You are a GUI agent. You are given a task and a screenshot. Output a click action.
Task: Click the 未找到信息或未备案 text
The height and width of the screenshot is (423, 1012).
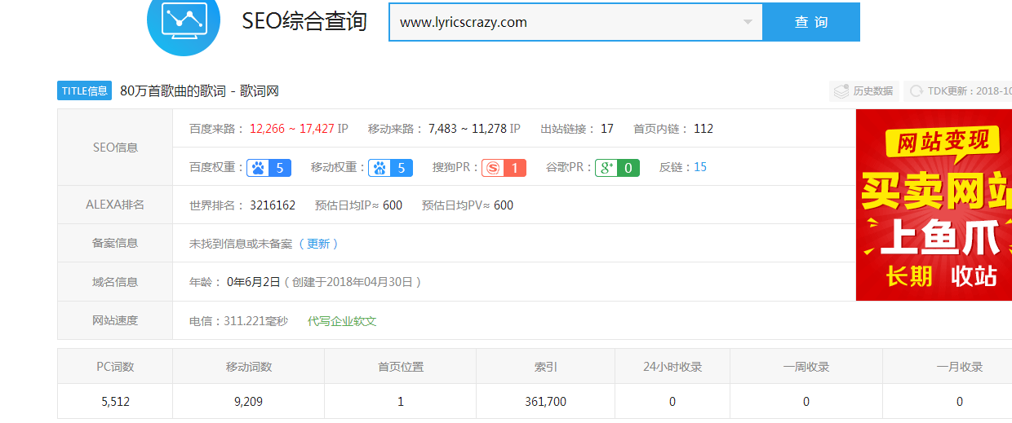[x=241, y=244]
